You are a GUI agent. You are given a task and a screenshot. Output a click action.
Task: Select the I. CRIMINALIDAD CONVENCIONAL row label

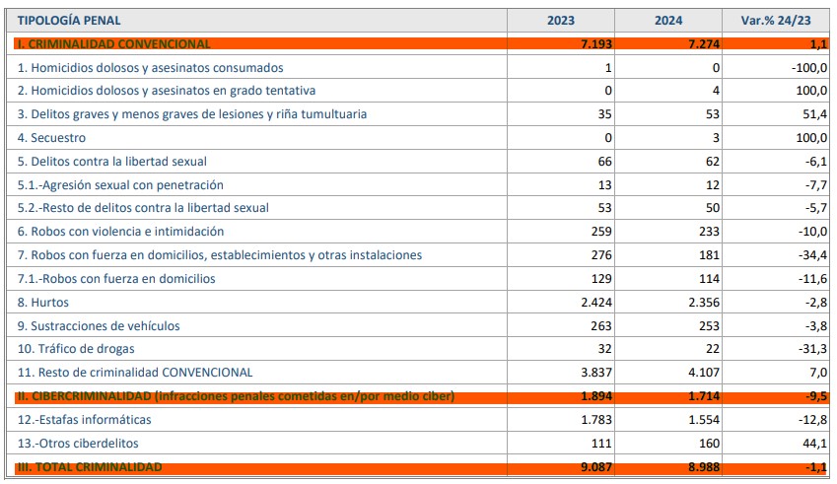pyautogui.click(x=114, y=44)
